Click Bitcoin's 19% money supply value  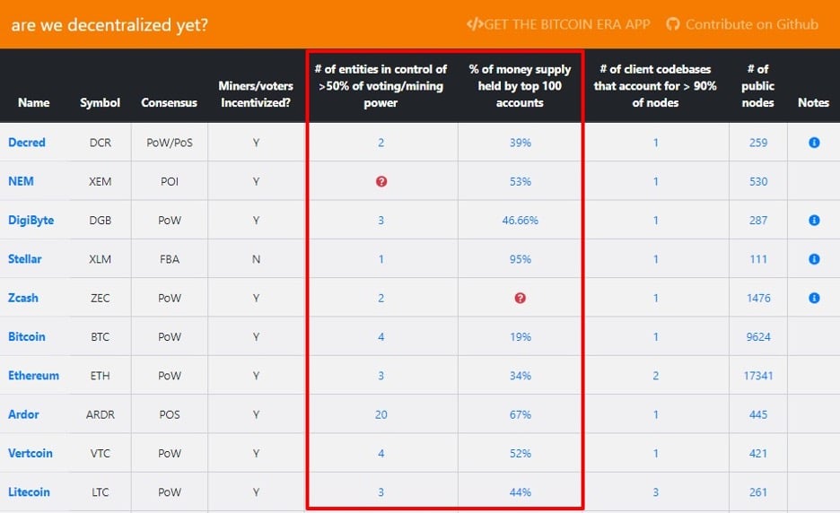[520, 337]
